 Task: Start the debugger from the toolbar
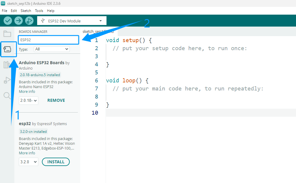pyautogui.click(x=29, y=21)
